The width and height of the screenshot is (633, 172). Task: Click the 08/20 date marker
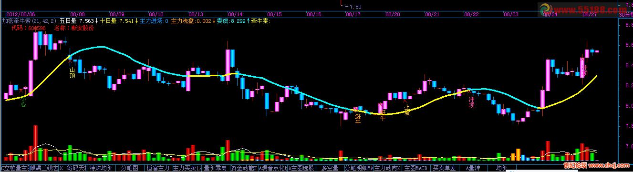(393, 15)
